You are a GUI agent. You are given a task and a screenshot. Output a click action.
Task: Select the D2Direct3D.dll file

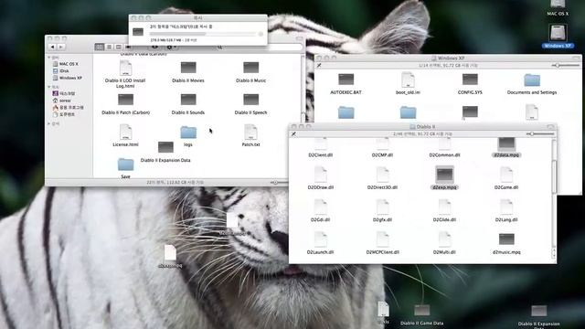coord(382,178)
